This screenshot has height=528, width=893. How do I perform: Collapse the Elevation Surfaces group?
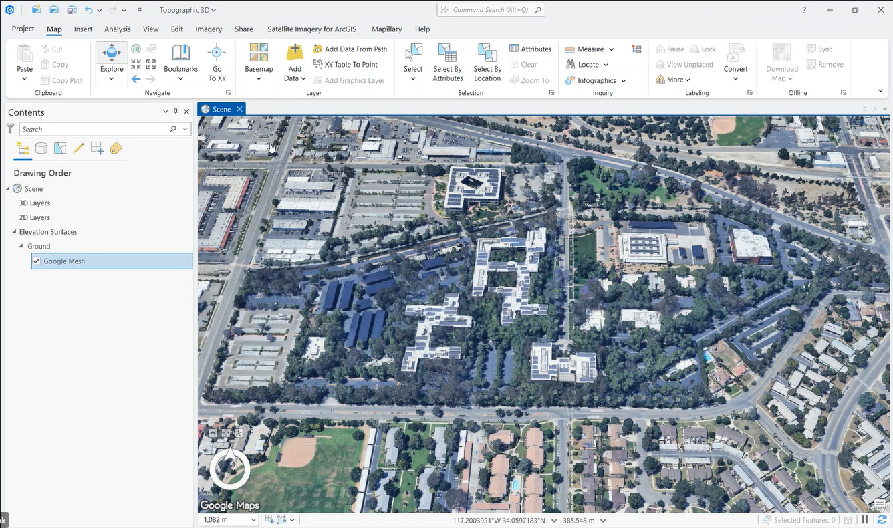14,232
